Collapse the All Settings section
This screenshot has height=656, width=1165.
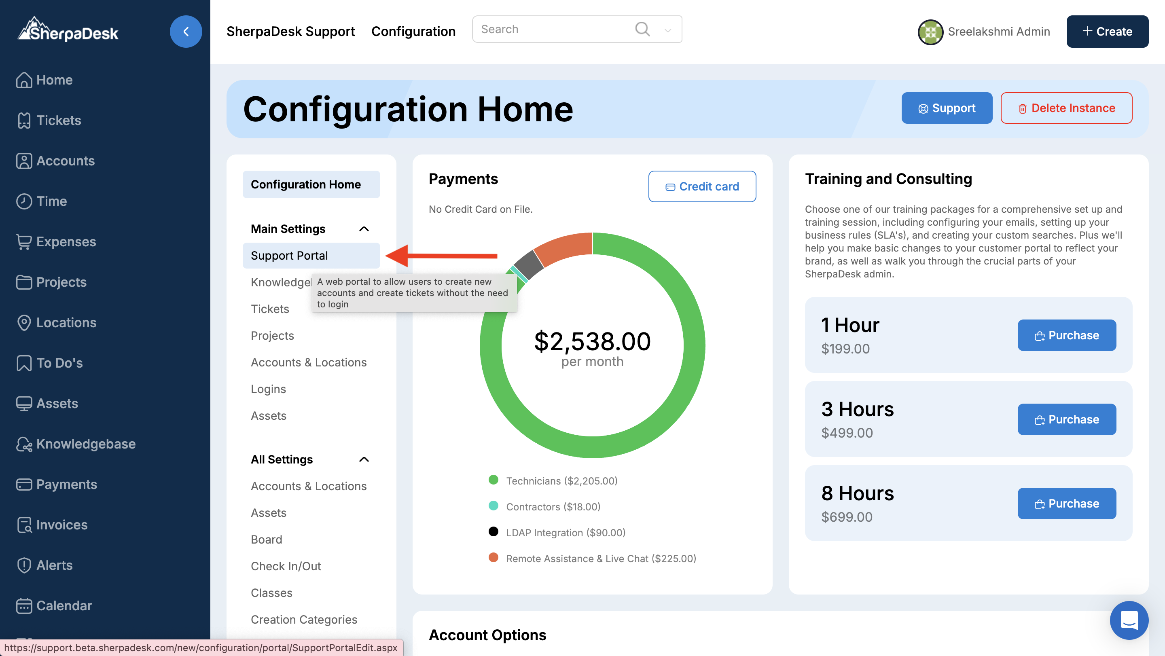[364, 459]
